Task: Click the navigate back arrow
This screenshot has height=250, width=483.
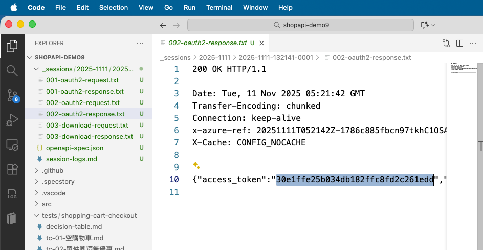Action: (163, 25)
